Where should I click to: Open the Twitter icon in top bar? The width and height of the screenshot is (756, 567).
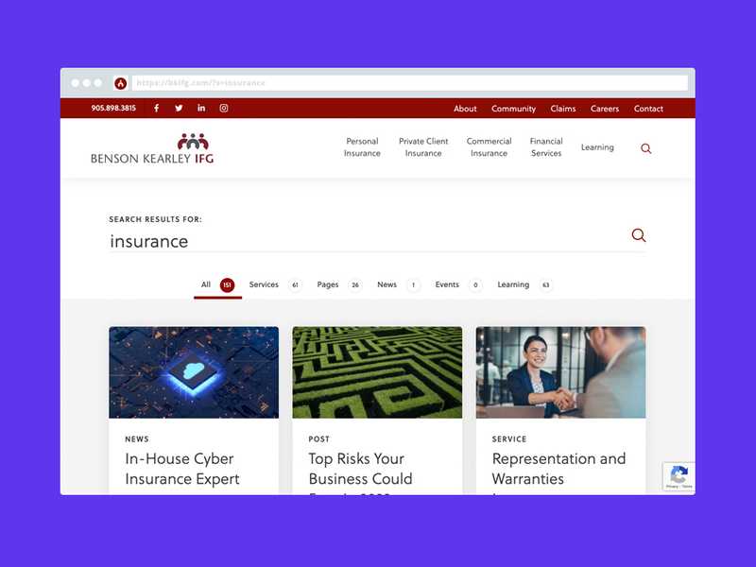[179, 108]
